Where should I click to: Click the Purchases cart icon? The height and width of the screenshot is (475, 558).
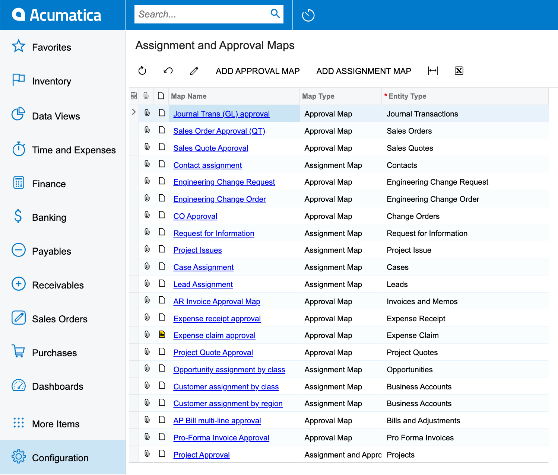click(x=19, y=351)
